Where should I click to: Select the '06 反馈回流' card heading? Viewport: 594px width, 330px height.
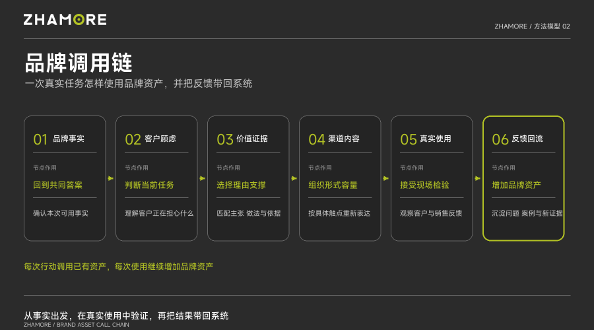tap(517, 139)
